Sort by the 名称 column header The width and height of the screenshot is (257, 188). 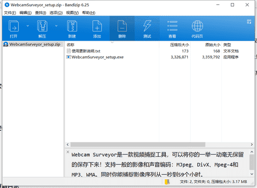70,45
